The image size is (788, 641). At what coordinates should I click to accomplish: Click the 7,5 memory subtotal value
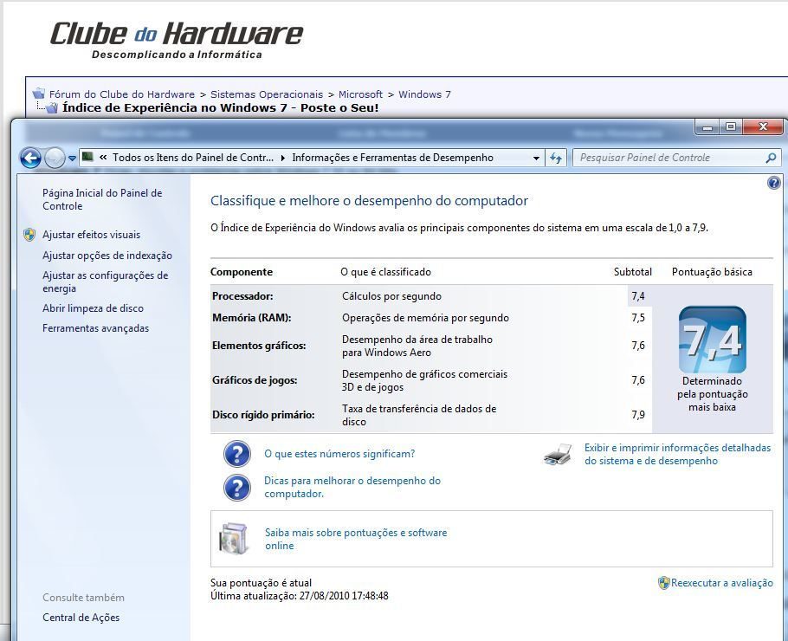(638, 318)
